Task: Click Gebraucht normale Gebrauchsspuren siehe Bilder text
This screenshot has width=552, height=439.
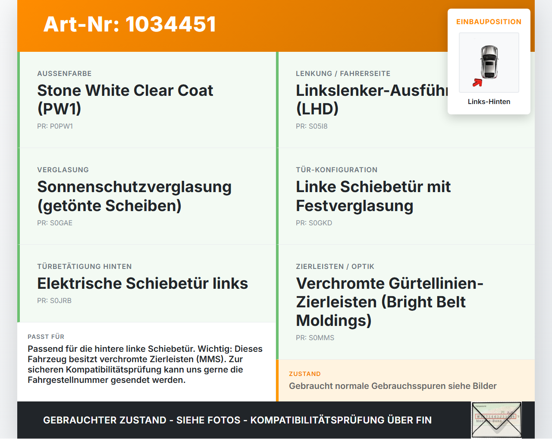Action: [x=393, y=386]
